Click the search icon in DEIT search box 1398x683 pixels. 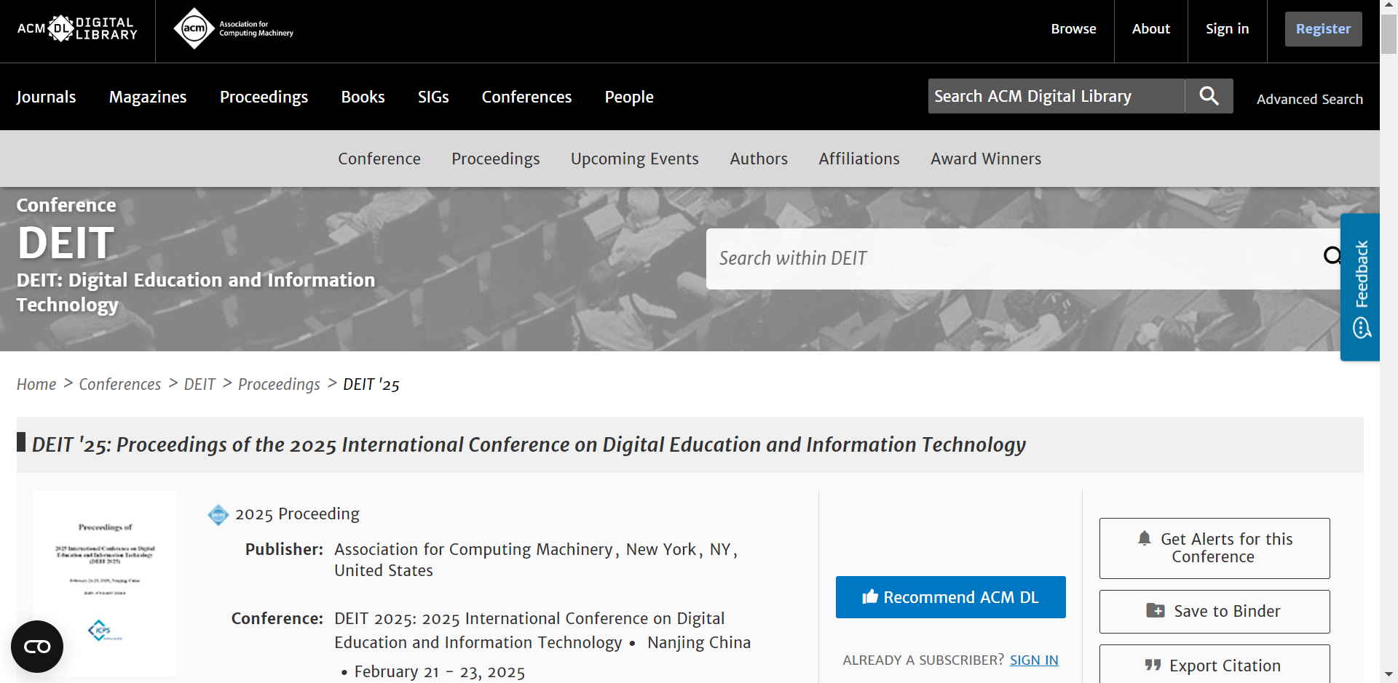[1332, 256]
